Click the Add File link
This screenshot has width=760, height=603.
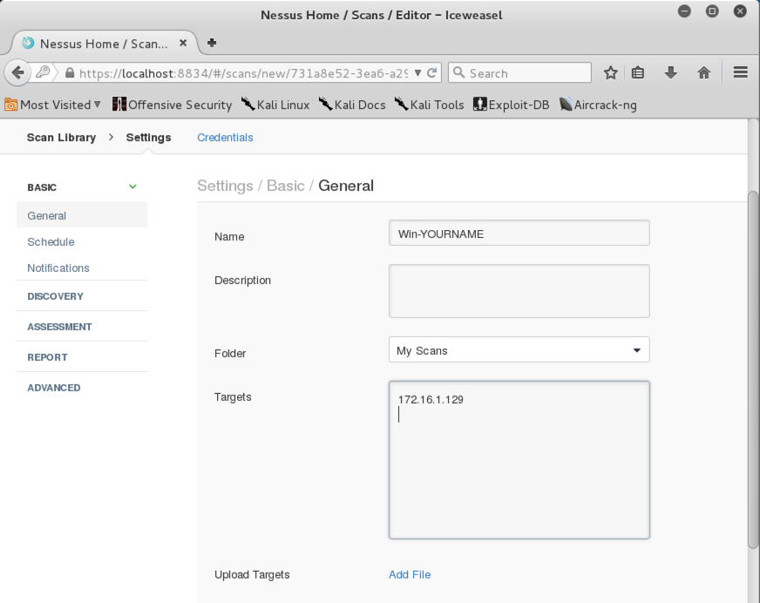(x=410, y=574)
